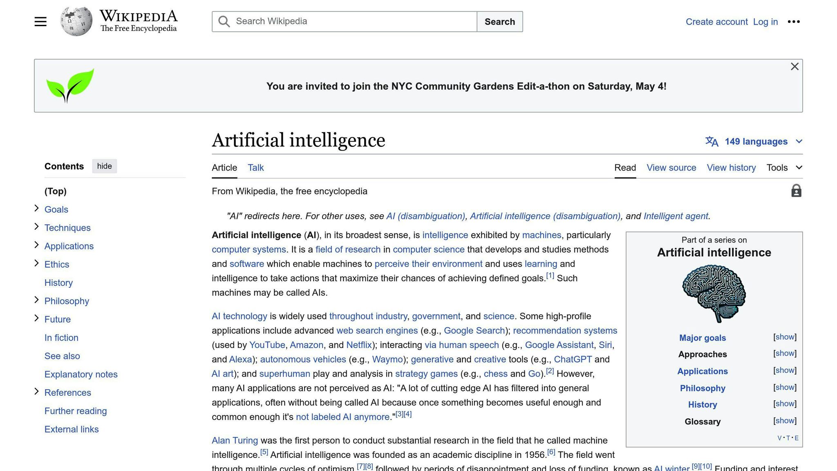Click the green leaf banner icon

[70, 85]
